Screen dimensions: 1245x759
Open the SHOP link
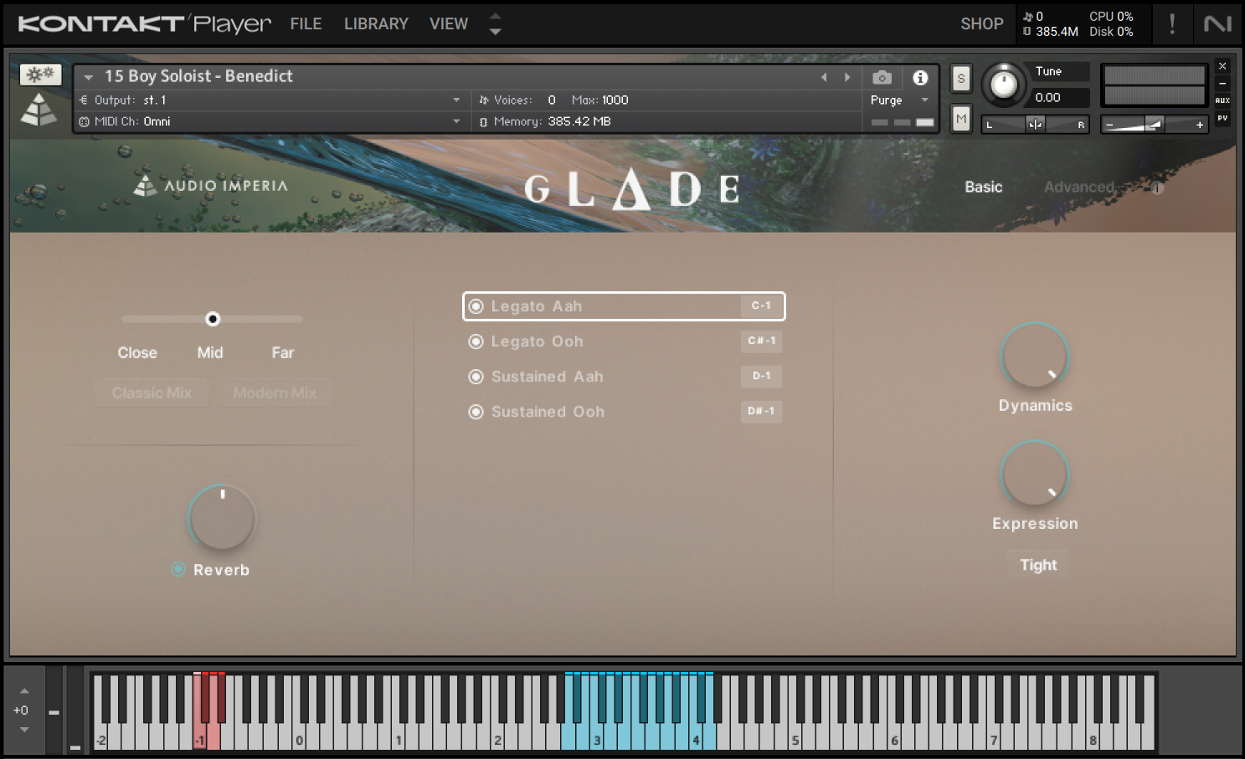(x=981, y=24)
